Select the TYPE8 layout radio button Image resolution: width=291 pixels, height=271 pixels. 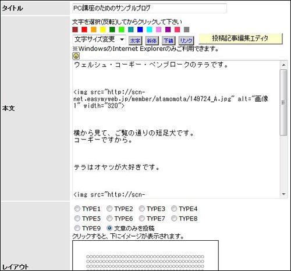[x=174, y=219]
